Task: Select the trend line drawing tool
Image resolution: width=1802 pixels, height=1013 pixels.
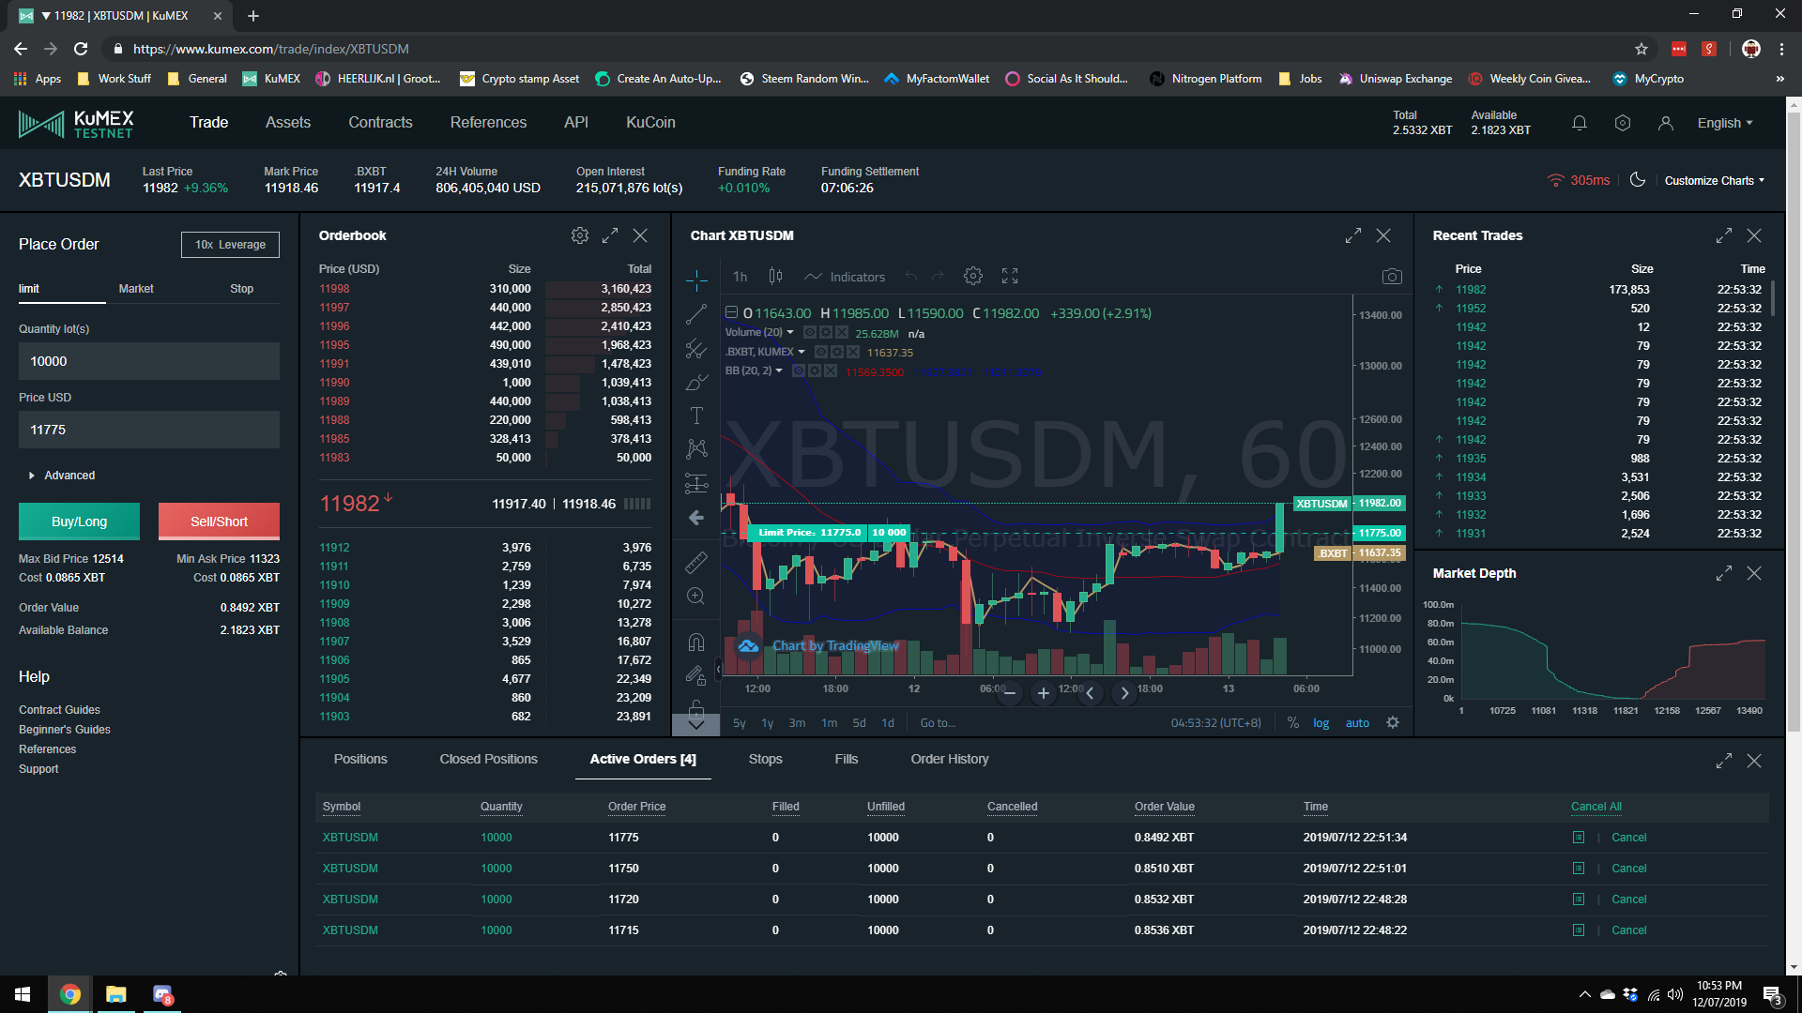Action: [x=696, y=314]
